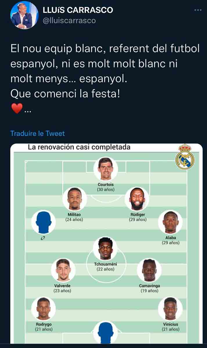207x348 pixels.
Task: Click the red heart emoji in tweet
Action: [x=17, y=109]
